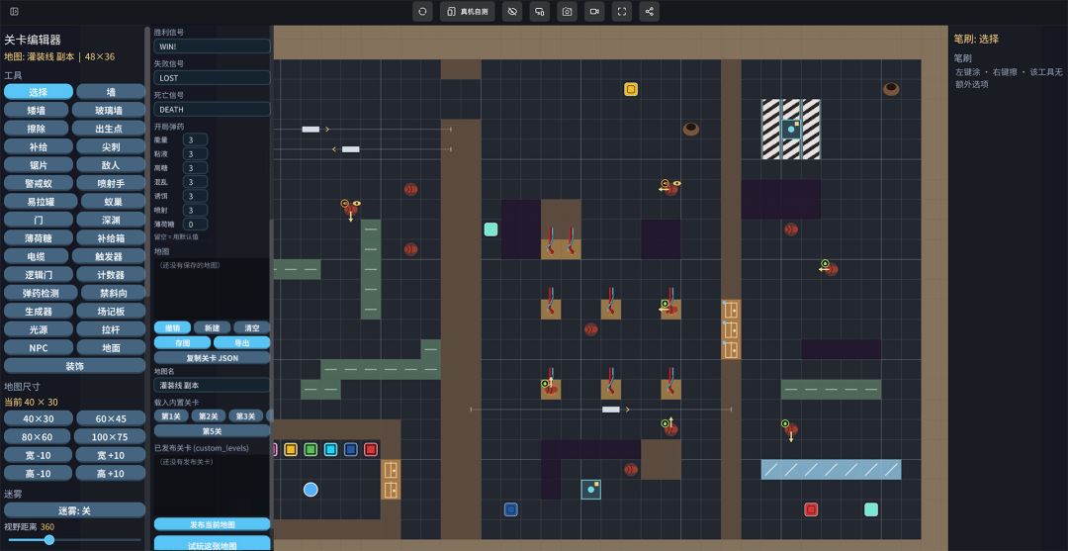The height and width of the screenshot is (551, 1068).
Task: Click the 导出 export button
Action: [242, 342]
